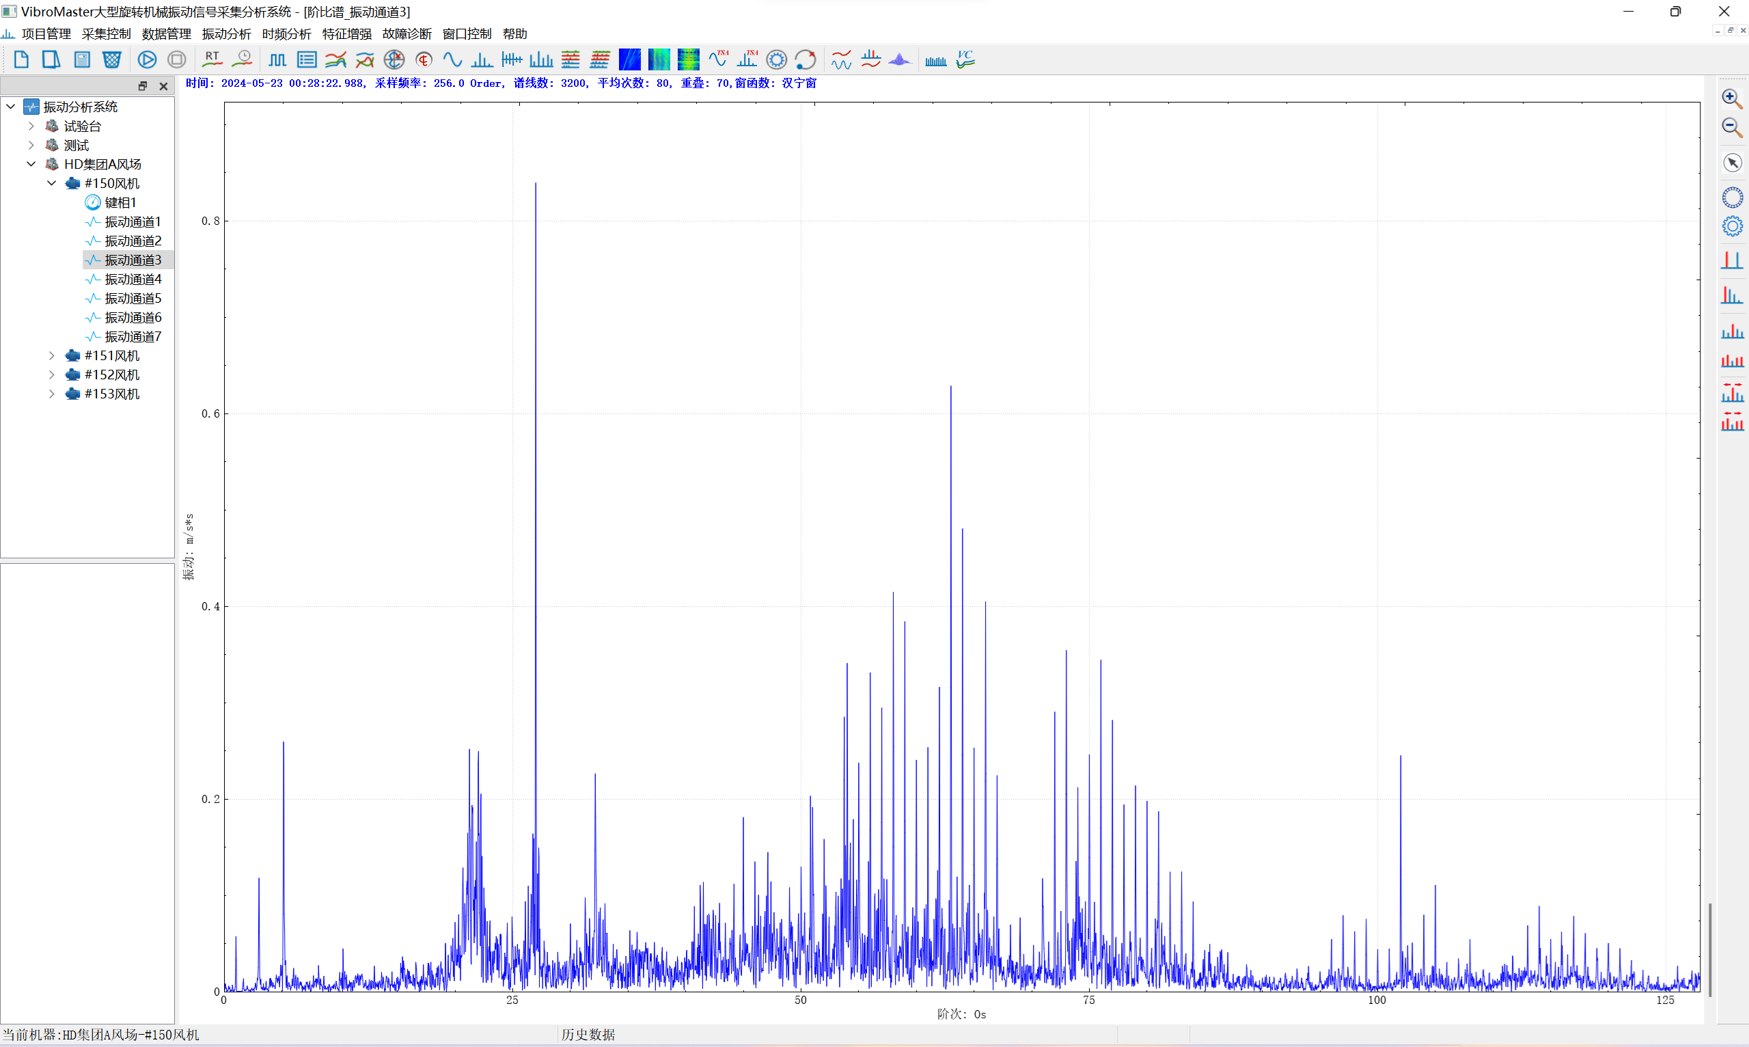
Task: Click the two-peak red-blue cursor icon
Action: click(x=1732, y=260)
